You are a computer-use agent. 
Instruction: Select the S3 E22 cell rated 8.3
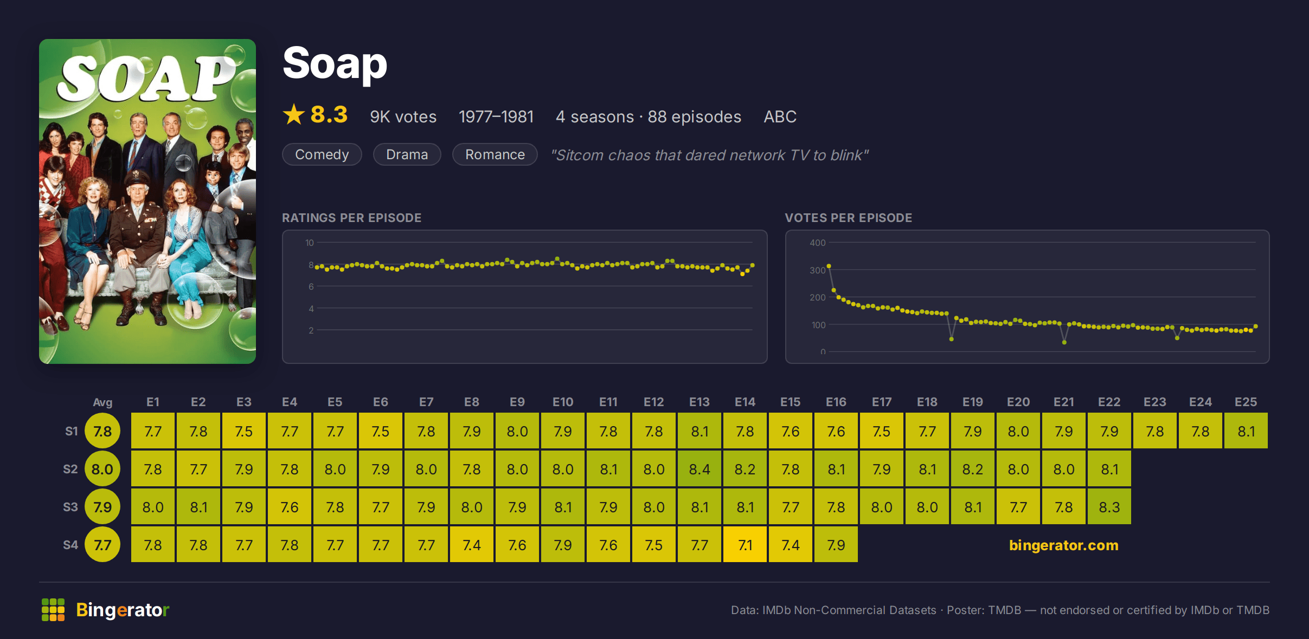[1109, 507]
